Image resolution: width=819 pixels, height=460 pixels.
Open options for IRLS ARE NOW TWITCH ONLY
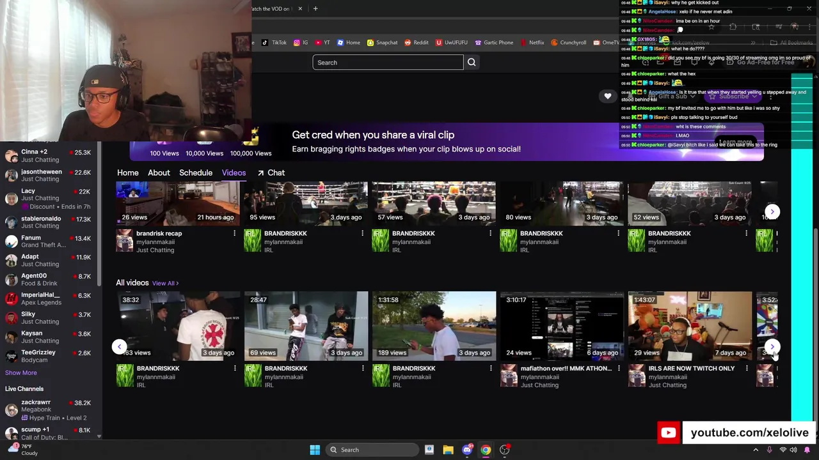[747, 369]
